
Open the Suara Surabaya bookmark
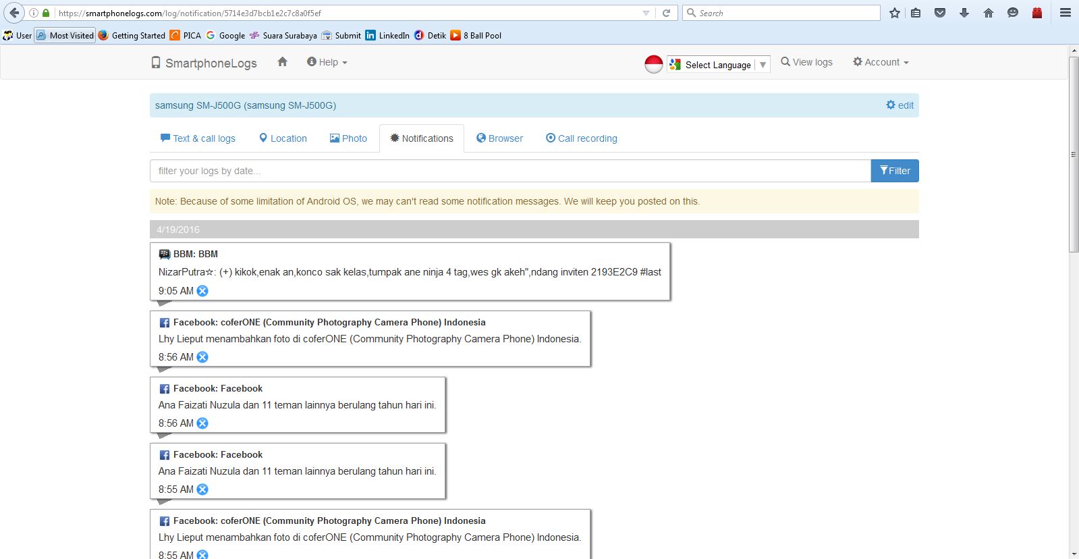[x=283, y=35]
